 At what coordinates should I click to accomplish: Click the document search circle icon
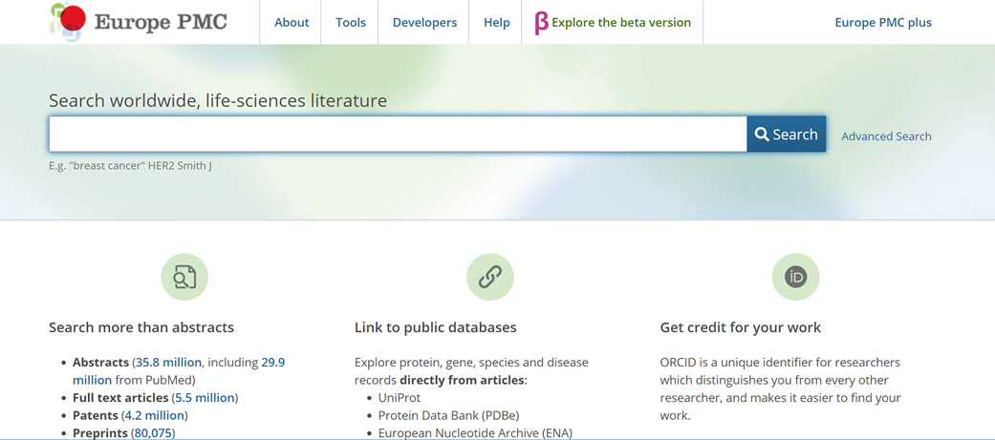pos(184,277)
